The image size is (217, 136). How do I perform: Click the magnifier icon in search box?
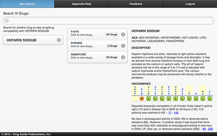coord(7,21)
